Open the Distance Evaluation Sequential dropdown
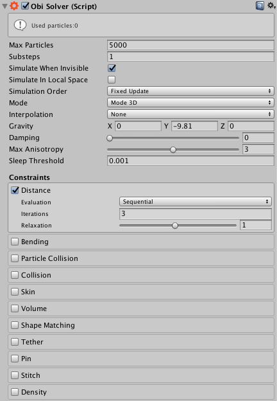Screen dimensions: 277x401 coord(196,202)
